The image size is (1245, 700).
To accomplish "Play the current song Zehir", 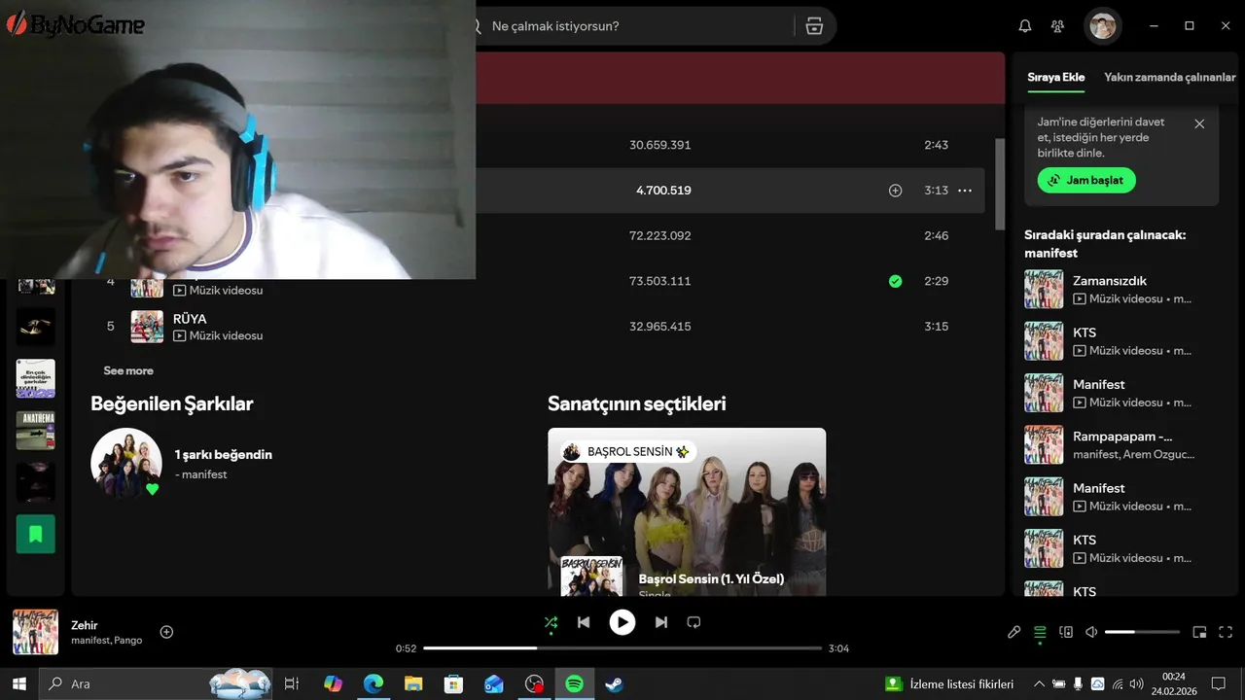I will tap(622, 622).
